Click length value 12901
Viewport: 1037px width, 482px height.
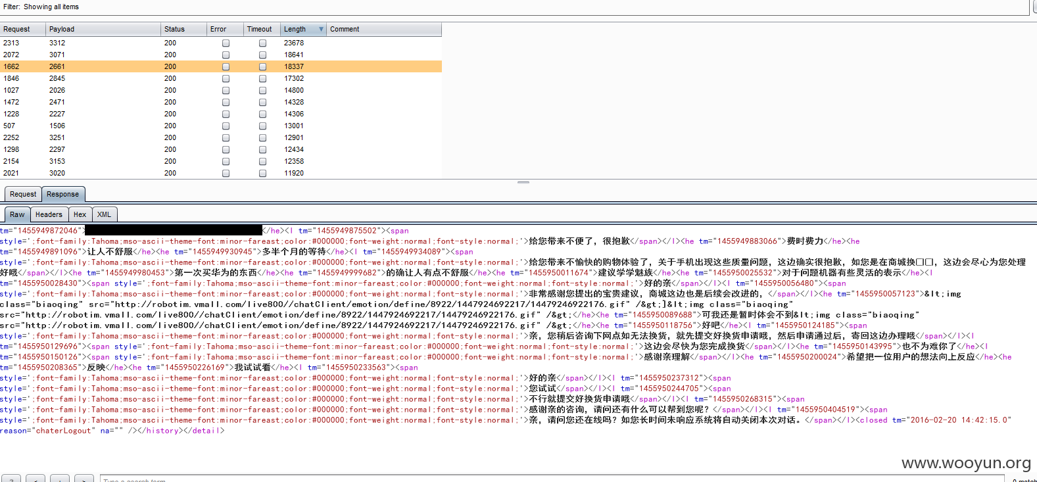(294, 137)
